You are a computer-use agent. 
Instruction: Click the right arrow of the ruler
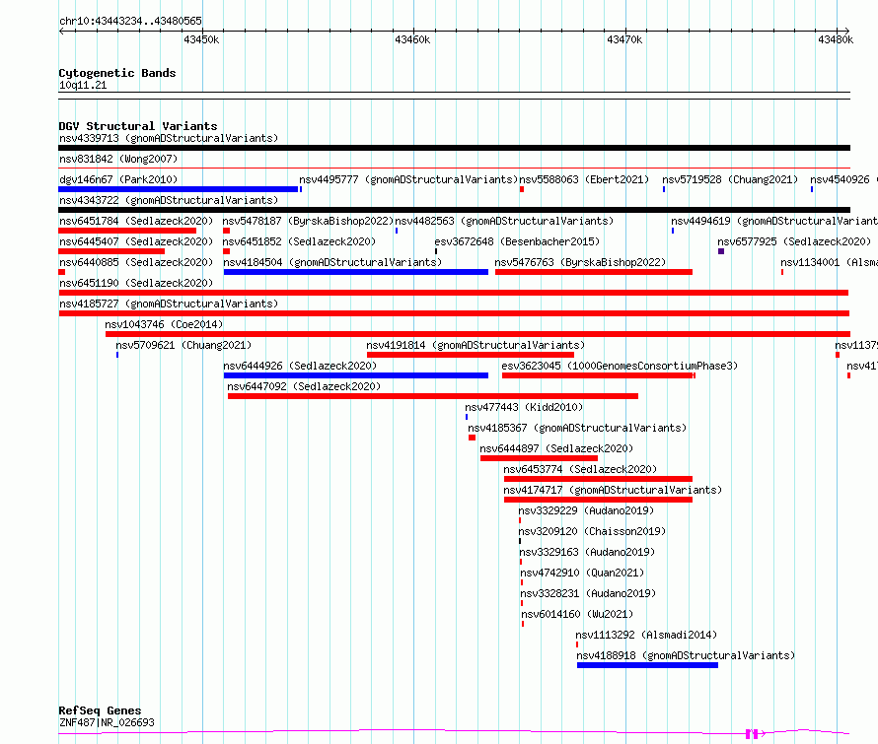coord(846,31)
